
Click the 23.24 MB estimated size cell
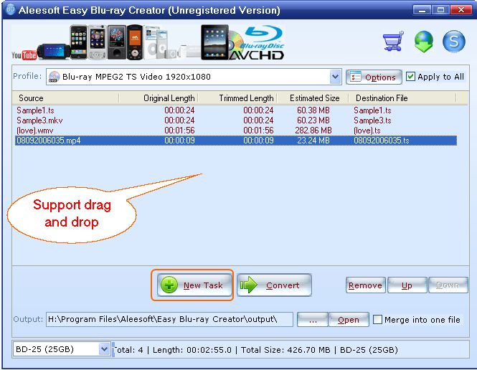pos(313,140)
